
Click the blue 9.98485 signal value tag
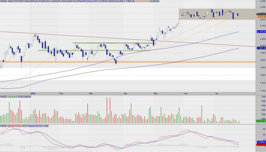pyautogui.click(x=261, y=142)
